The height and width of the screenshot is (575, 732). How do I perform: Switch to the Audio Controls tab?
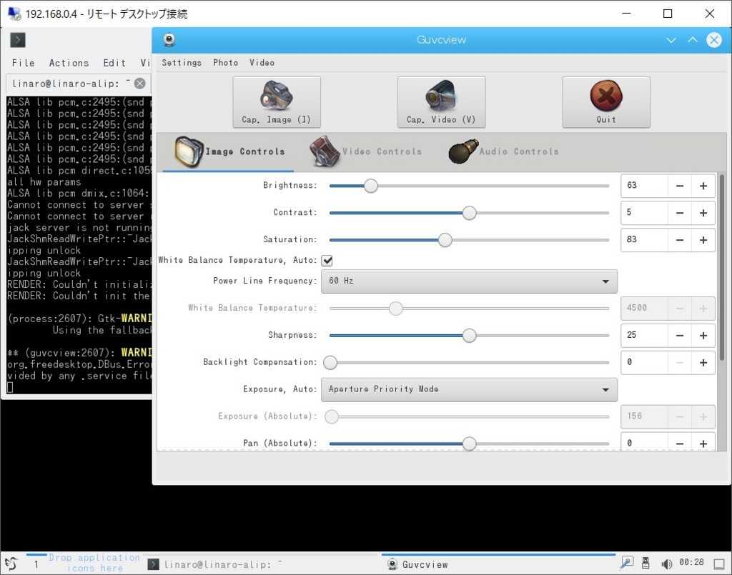[503, 151]
